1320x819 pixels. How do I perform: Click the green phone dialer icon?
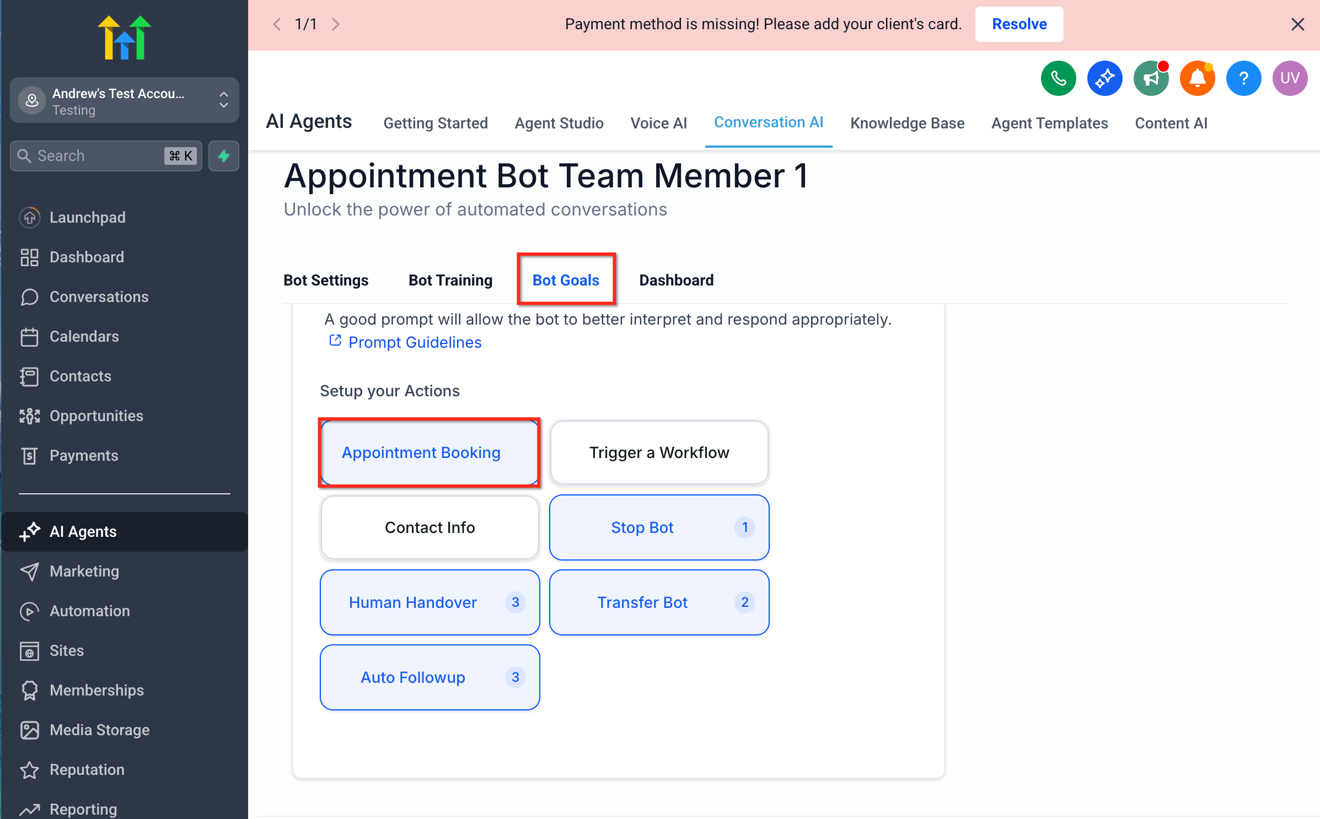point(1058,79)
